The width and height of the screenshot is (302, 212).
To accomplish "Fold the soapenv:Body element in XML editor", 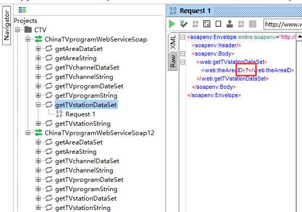I will coord(182,54).
